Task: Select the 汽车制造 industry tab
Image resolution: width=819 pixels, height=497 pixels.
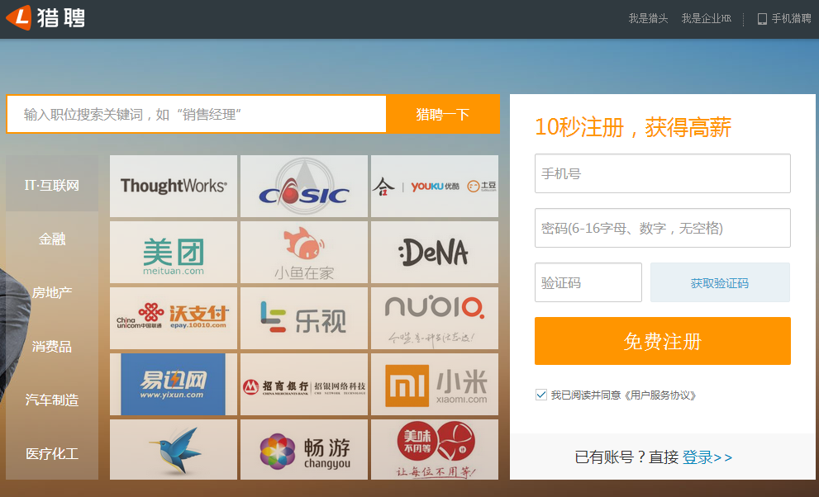Action: tap(52, 400)
